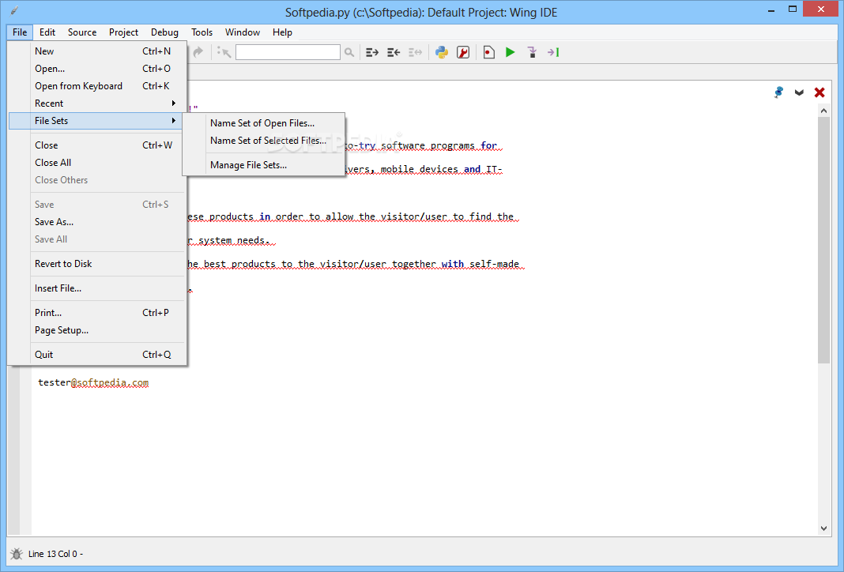Image resolution: width=844 pixels, height=572 pixels.
Task: Click the goto-definition pointer icon
Action: [224, 52]
